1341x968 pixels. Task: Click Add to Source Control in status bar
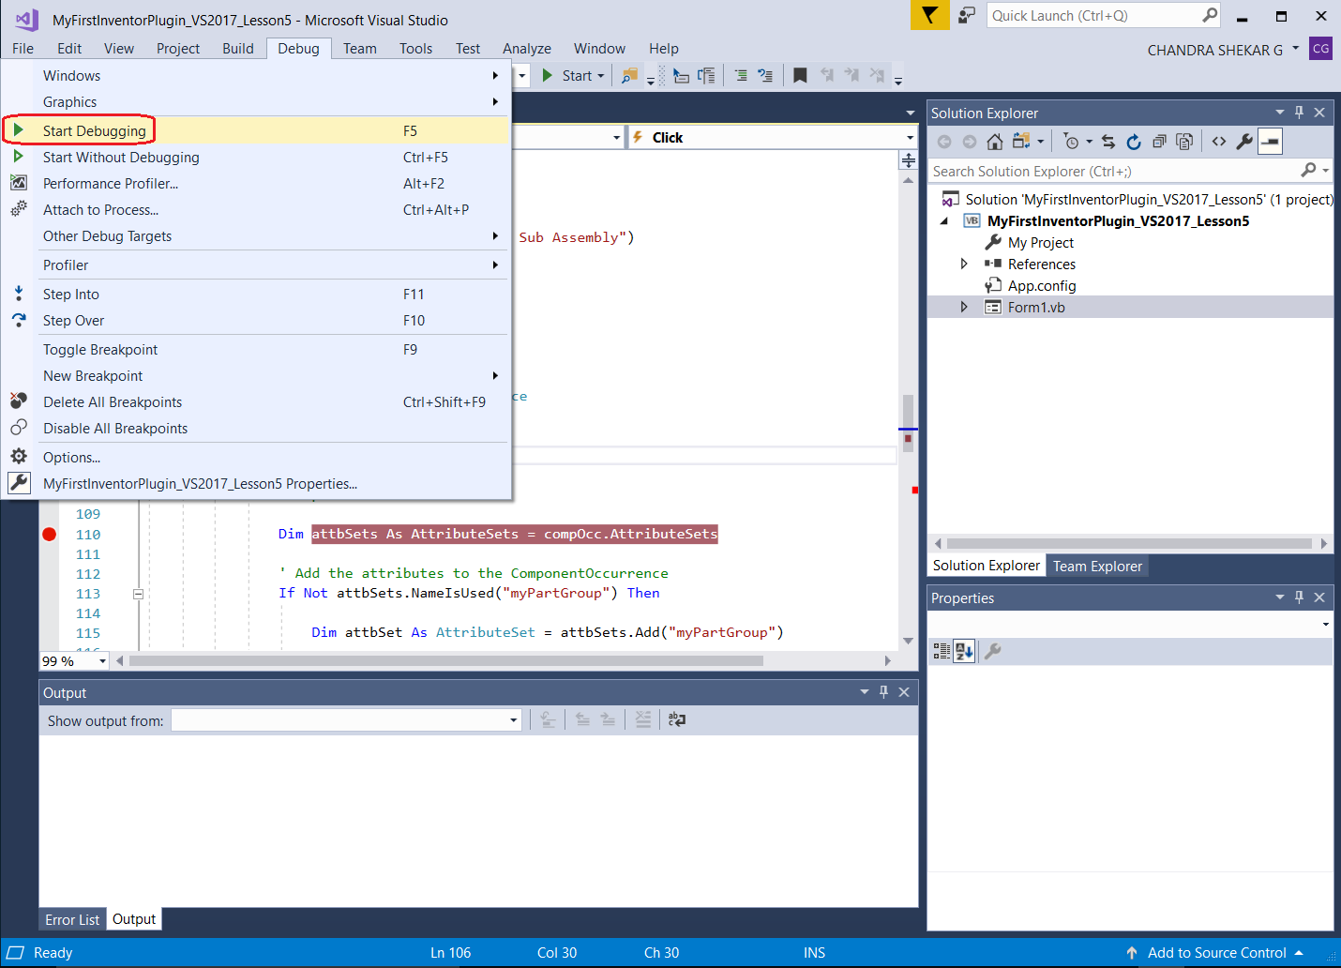tap(1216, 953)
